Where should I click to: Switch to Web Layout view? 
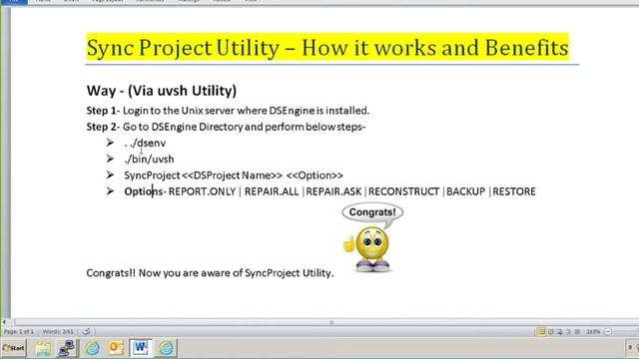tap(559, 332)
